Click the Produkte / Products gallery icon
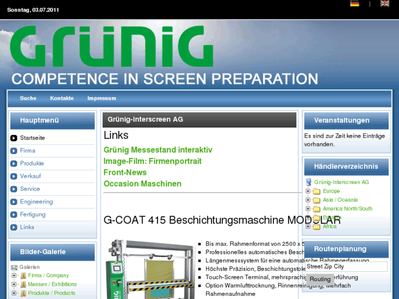Image resolution: width=399 pixels, height=299 pixels. tap(24, 293)
